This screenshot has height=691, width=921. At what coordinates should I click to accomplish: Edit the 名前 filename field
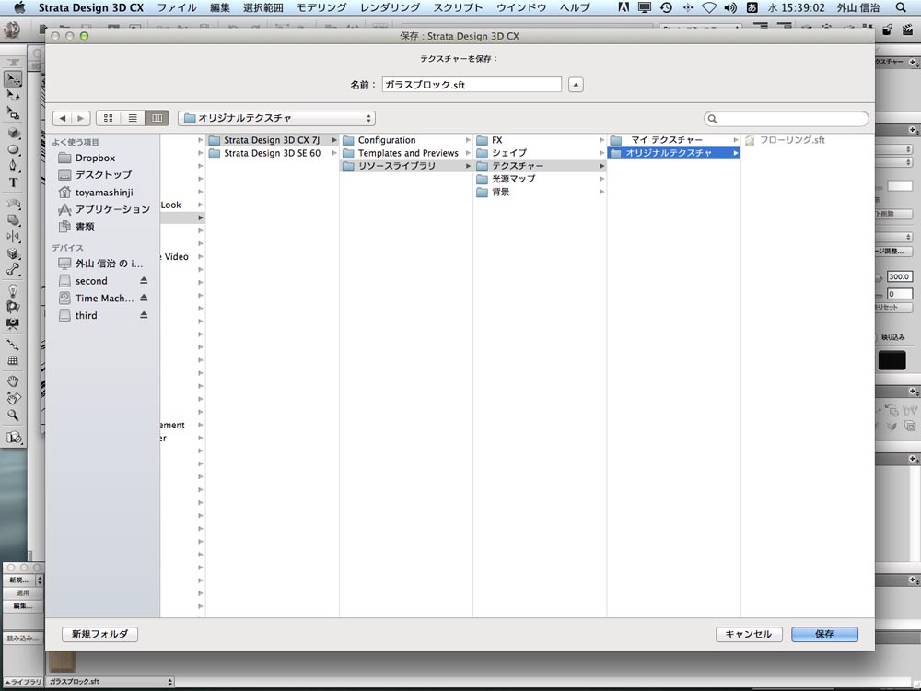471,85
